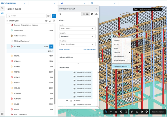Click the Fit to view tool
The width and height of the screenshot is (167, 117).
click(x=121, y=112)
